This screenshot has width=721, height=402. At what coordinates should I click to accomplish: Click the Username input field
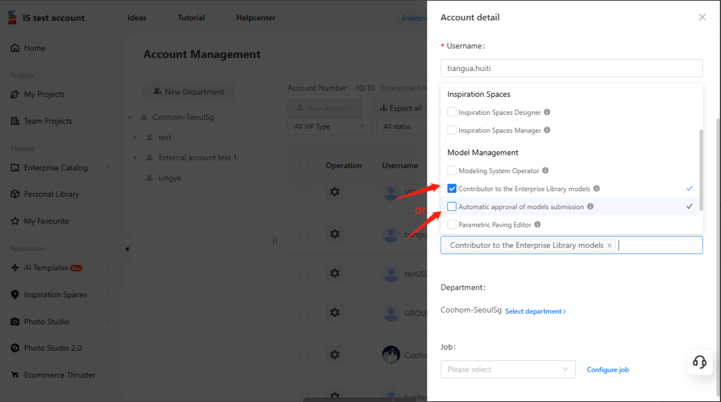571,68
